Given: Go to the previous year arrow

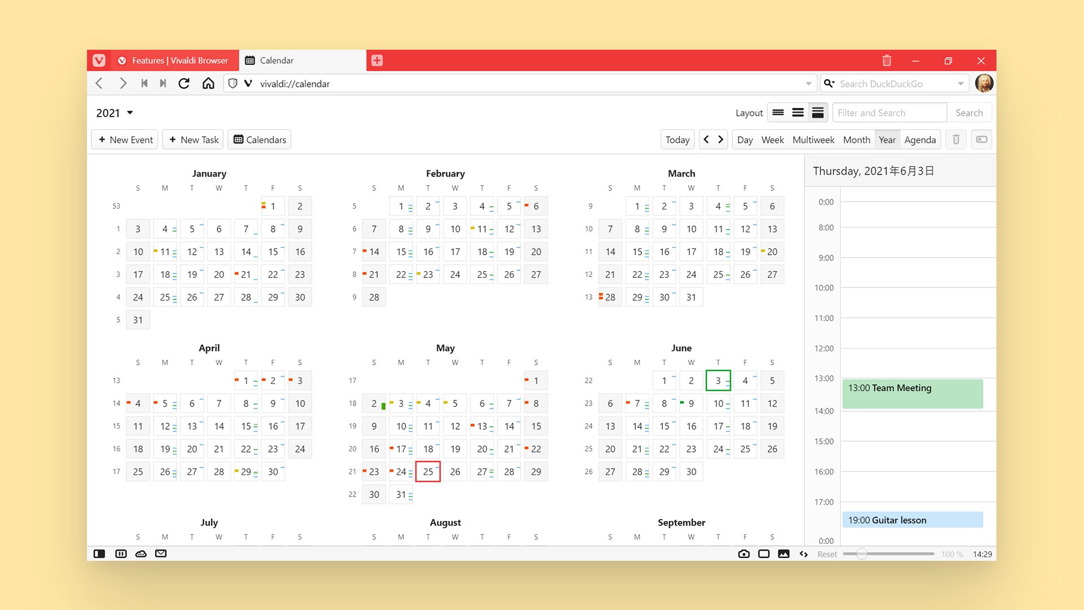Looking at the screenshot, I should pyautogui.click(x=706, y=140).
